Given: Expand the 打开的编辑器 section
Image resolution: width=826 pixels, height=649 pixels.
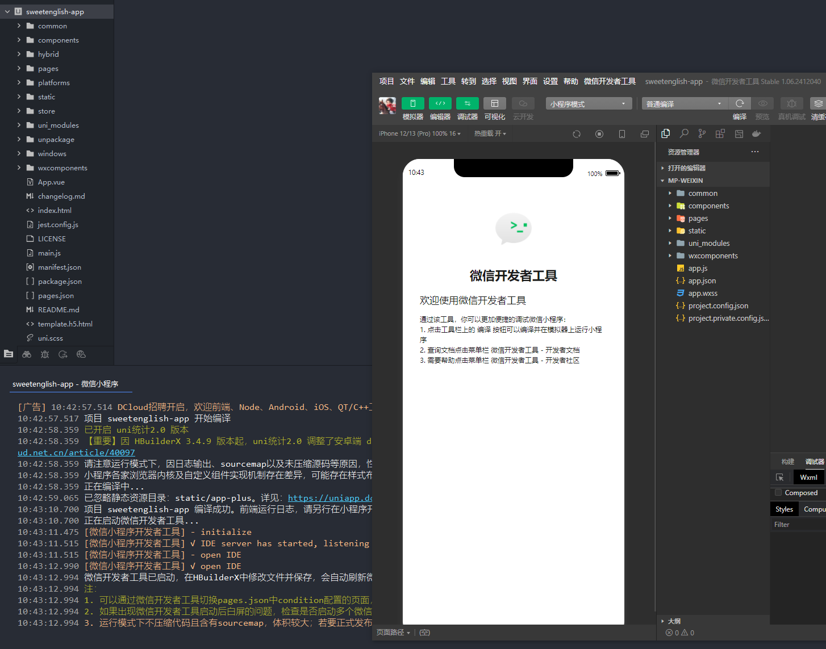Looking at the screenshot, I should coord(713,168).
